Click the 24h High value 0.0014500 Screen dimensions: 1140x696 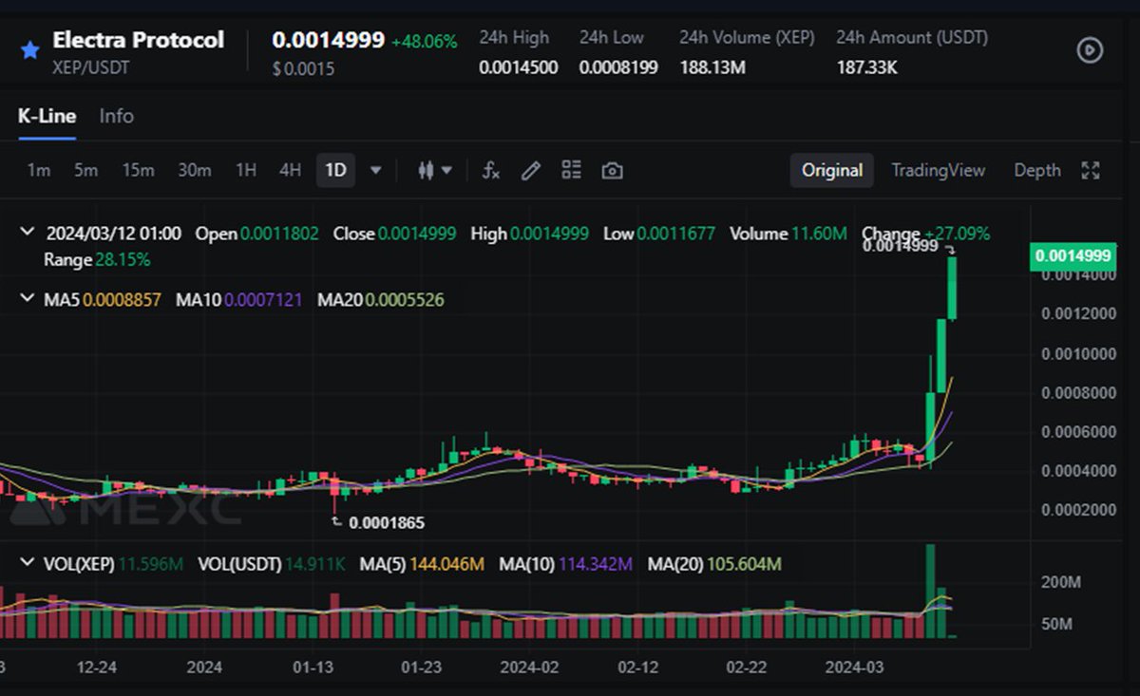pos(518,67)
